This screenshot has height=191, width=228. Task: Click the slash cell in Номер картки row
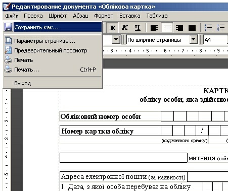pyautogui.click(x=202, y=131)
